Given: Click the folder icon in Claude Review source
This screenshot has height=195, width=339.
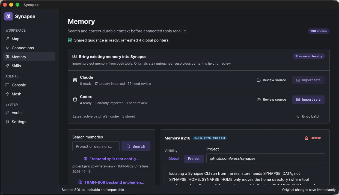Looking at the screenshot, I should [259, 80].
